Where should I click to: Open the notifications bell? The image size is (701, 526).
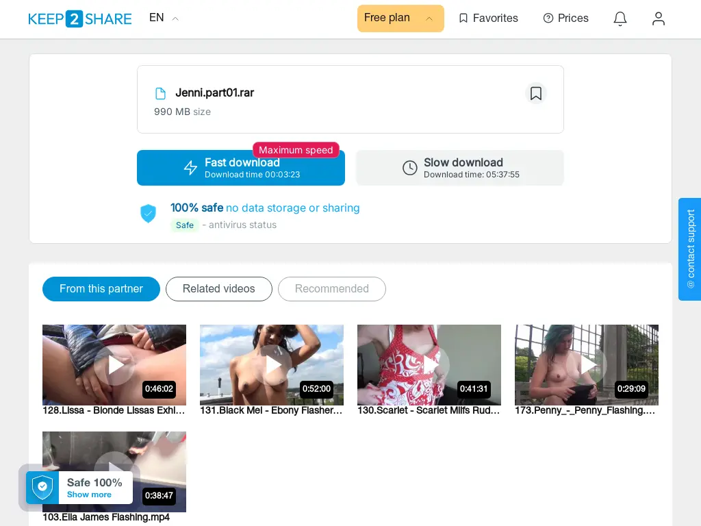(x=620, y=18)
